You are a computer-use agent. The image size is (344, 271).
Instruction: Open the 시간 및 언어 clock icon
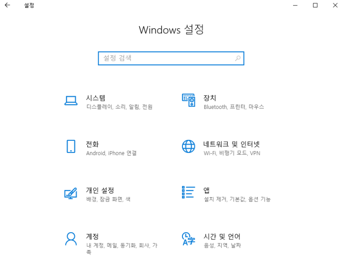point(188,239)
